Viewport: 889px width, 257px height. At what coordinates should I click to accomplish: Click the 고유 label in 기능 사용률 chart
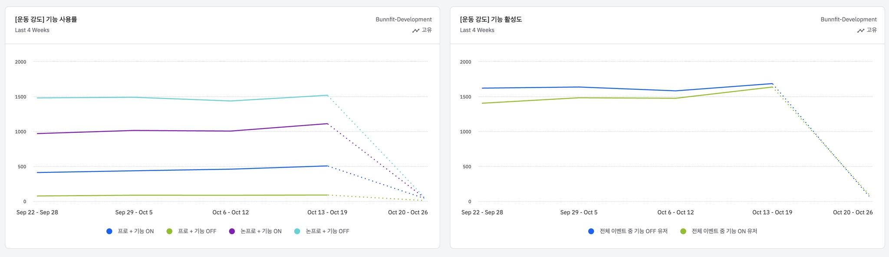(x=427, y=30)
